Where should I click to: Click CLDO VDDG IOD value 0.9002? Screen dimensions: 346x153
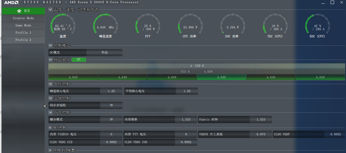(186, 142)
